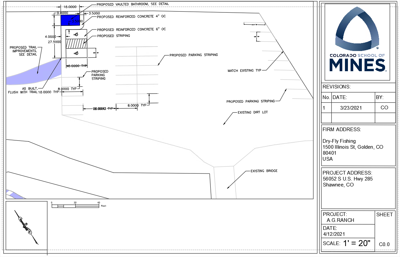Screen dimensions: 400x257
Task: Click the sheet number C0.0
Action: pyautogui.click(x=384, y=244)
